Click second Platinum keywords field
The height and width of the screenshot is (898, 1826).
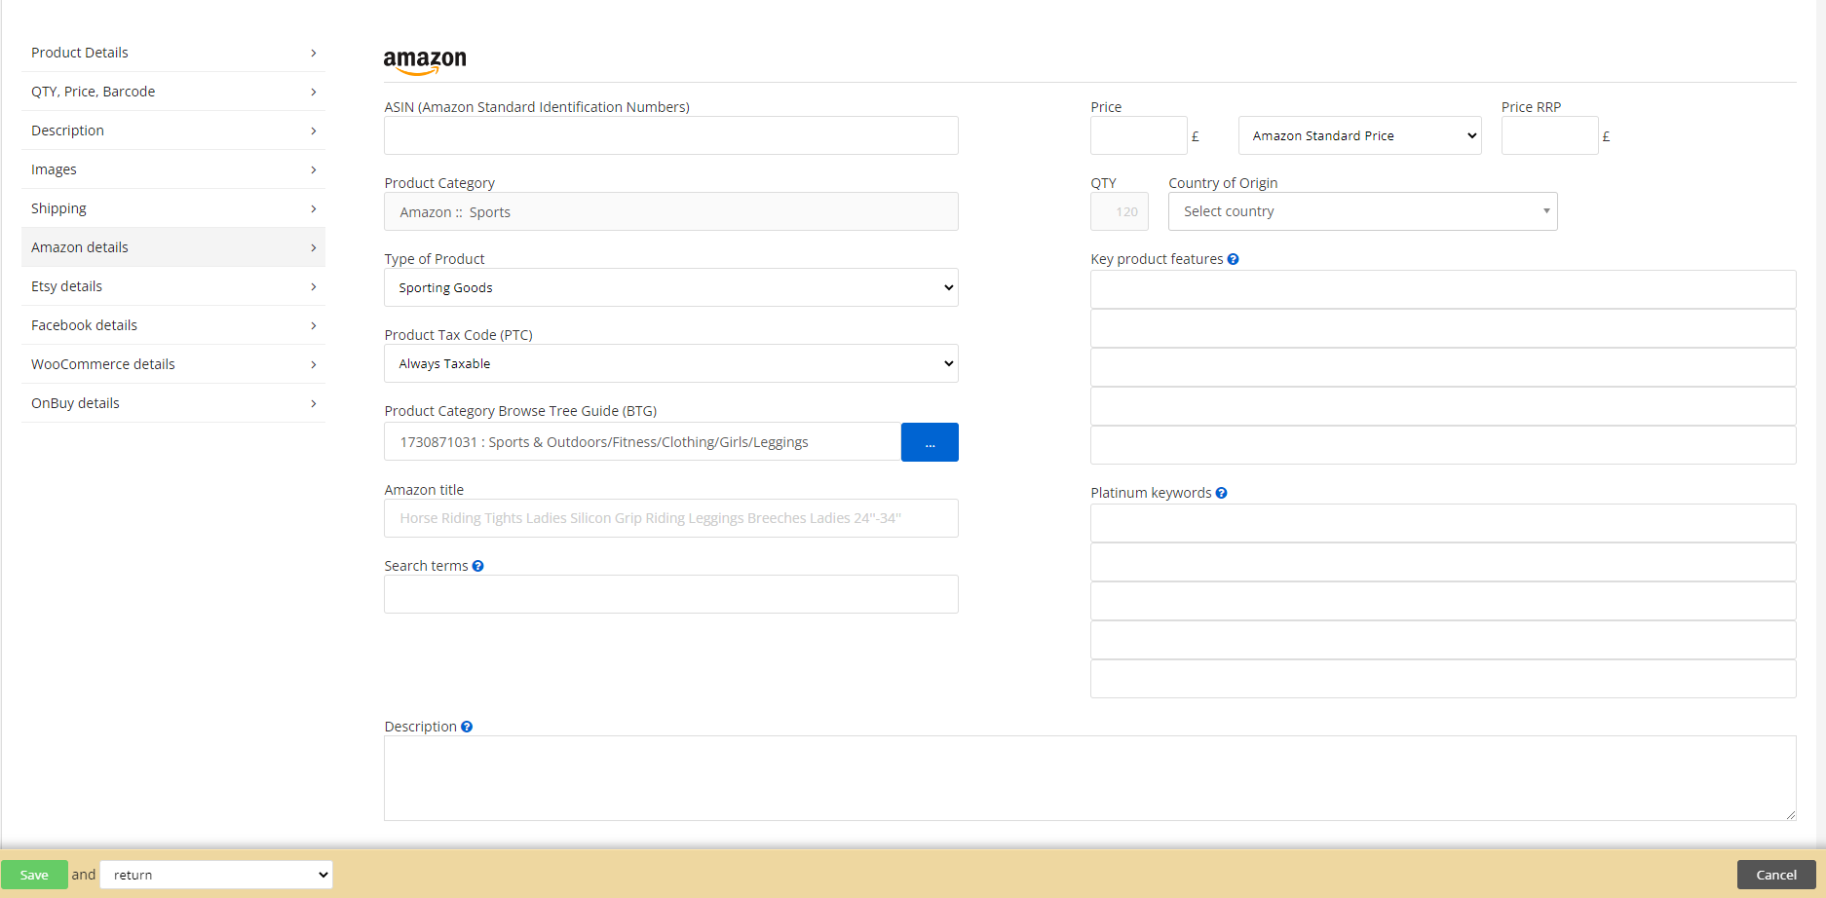(1443, 562)
